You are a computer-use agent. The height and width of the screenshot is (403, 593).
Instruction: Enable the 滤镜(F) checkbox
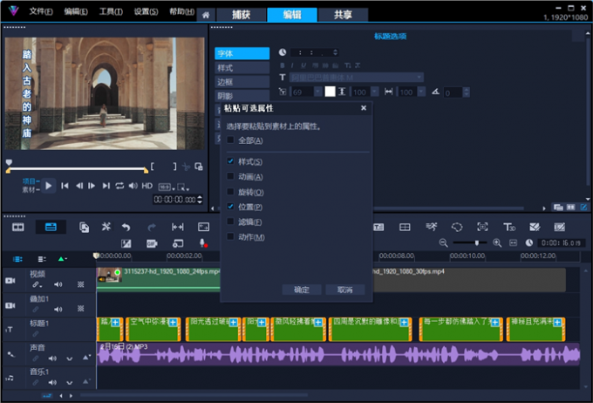click(x=230, y=222)
